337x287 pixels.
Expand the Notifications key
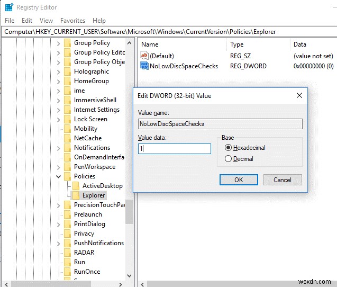[x=58, y=148]
